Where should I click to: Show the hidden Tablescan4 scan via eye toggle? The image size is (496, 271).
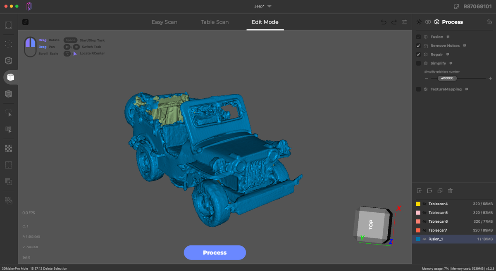tap(424, 204)
